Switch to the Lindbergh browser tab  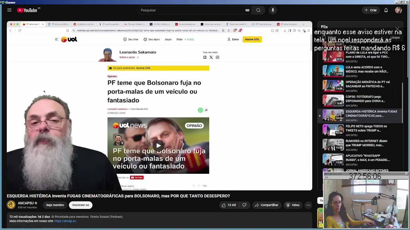coord(84,24)
